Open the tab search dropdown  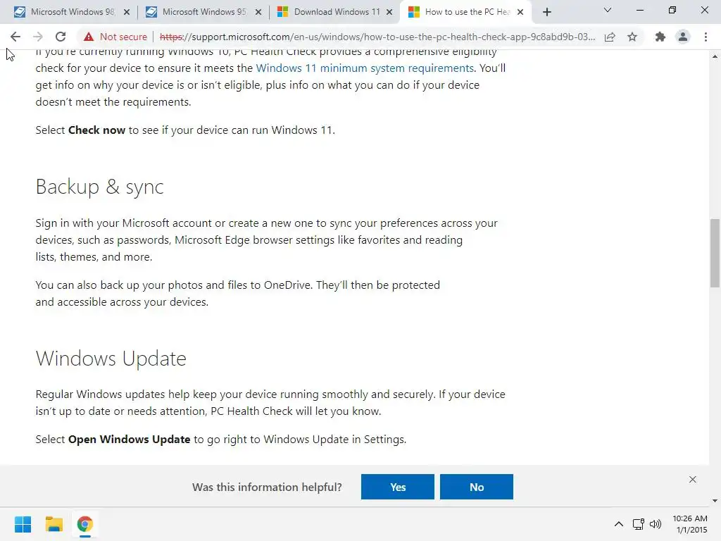[x=608, y=10]
